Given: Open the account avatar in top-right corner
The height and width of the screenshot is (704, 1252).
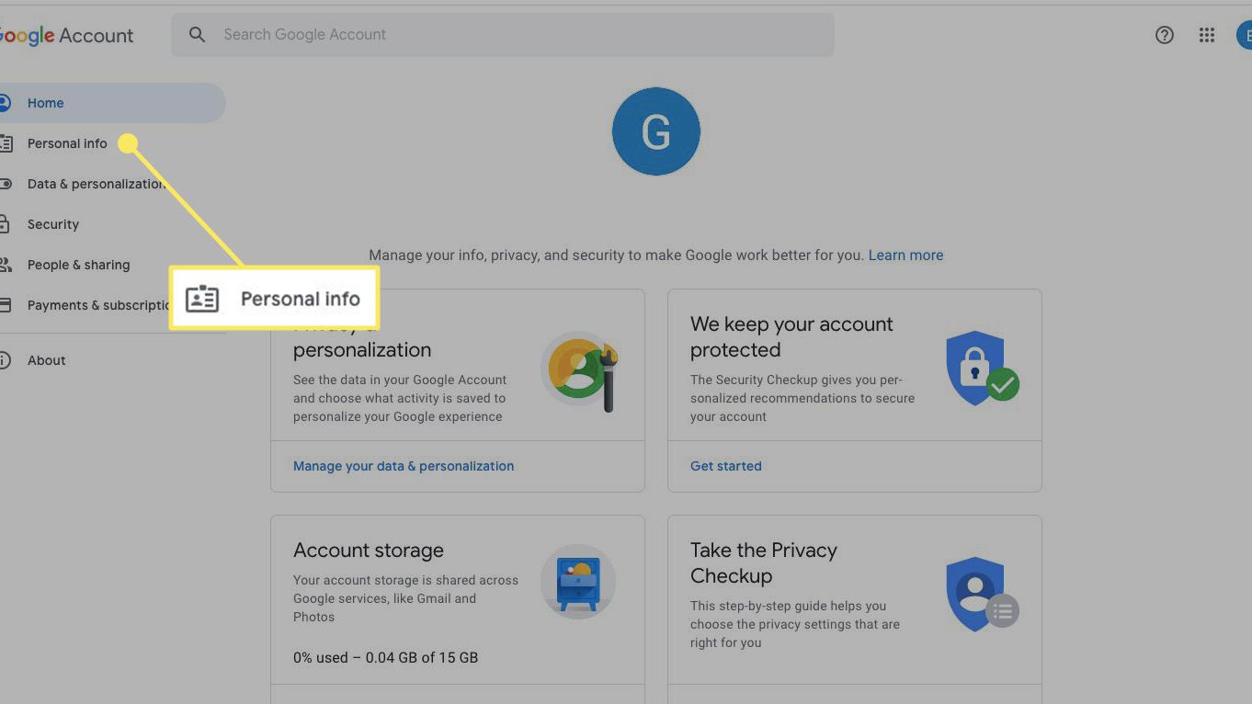Looking at the screenshot, I should [x=1244, y=35].
